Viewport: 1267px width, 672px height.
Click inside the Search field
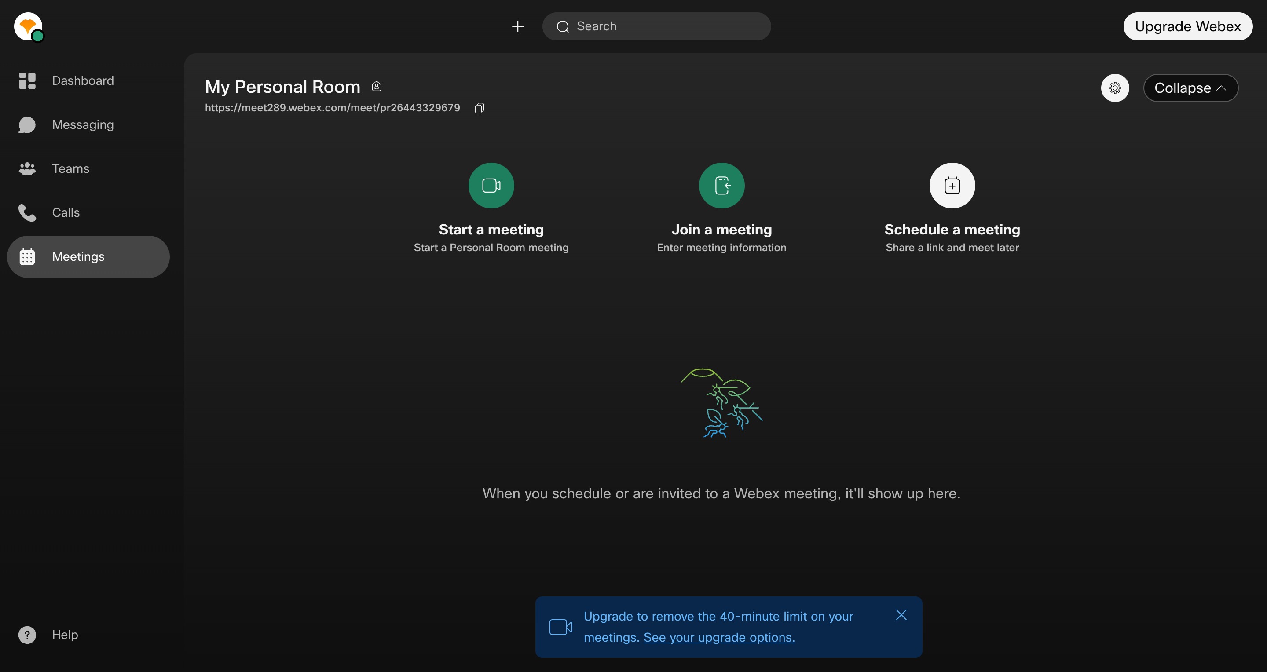coord(656,26)
